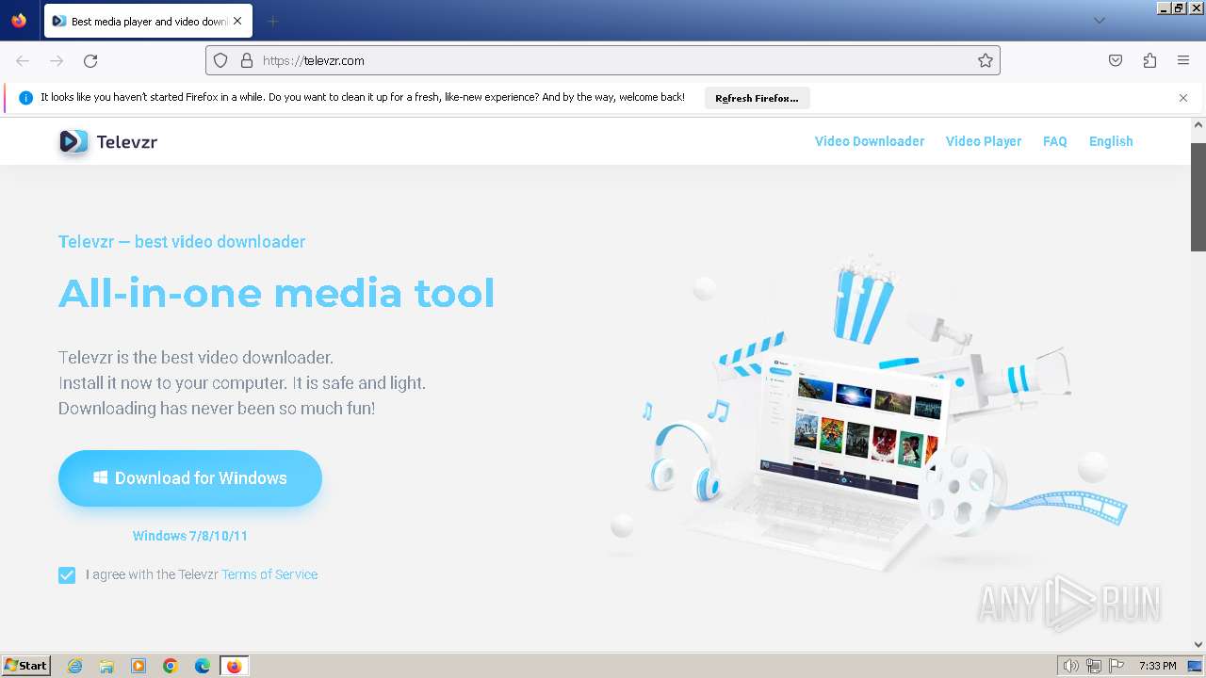Select the Firefox taskbar button

point(234,666)
